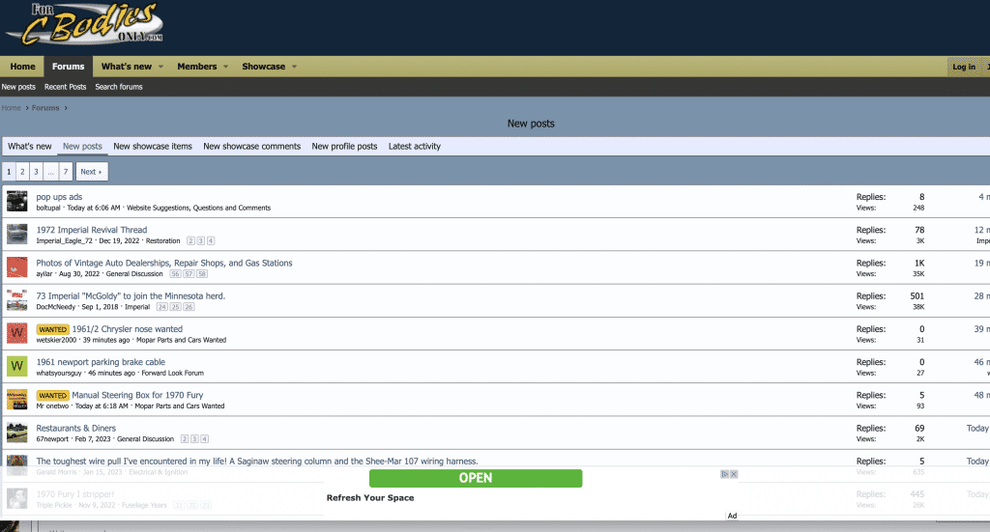This screenshot has width=990, height=532.
Task: Click 67newport's avatar next to Restaurants & Diners
Action: coord(16,433)
